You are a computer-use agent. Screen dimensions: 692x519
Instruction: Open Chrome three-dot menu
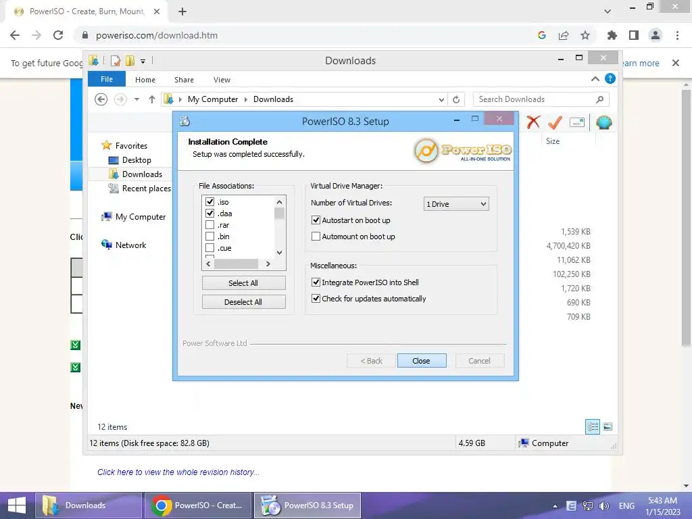677,35
